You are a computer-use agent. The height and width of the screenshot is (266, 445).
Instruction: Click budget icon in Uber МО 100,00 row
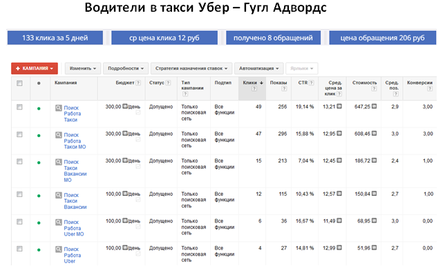click(x=125, y=221)
